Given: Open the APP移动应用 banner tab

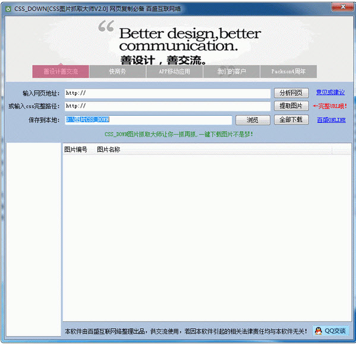Looking at the screenshot, I should point(174,72).
